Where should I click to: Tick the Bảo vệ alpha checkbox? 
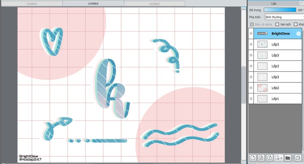coord(252,24)
